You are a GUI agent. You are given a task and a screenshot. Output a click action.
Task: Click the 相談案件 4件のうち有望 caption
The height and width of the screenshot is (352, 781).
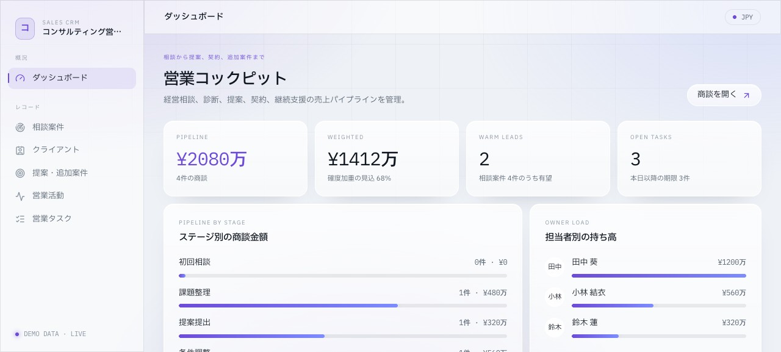tap(516, 178)
